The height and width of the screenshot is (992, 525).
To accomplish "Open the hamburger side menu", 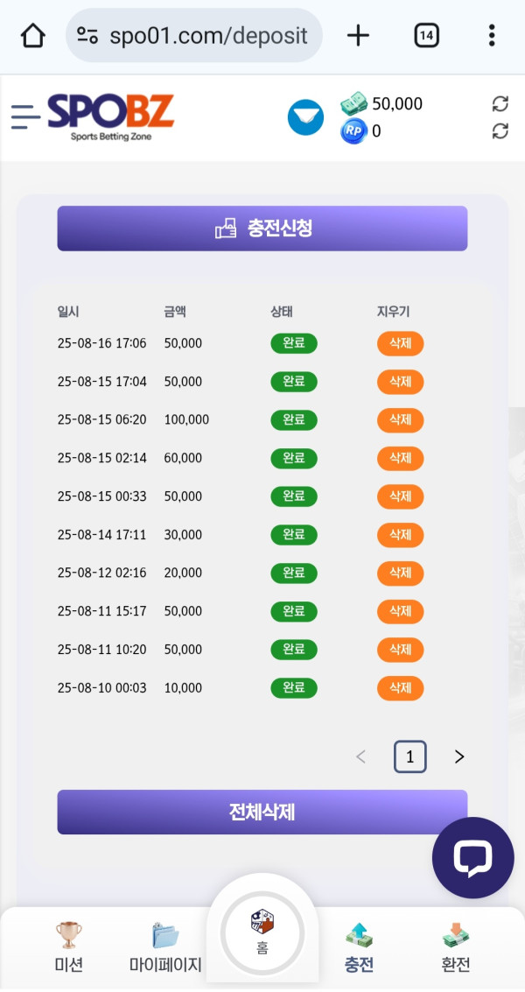I will [25, 116].
